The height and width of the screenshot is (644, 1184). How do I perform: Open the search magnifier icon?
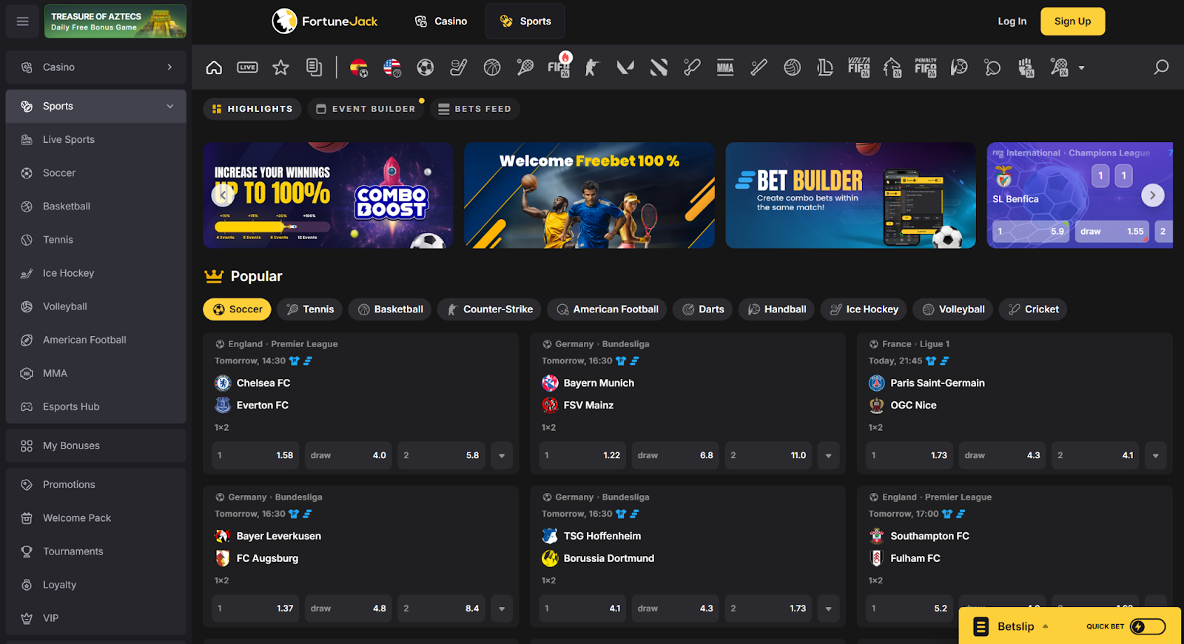tap(1161, 67)
